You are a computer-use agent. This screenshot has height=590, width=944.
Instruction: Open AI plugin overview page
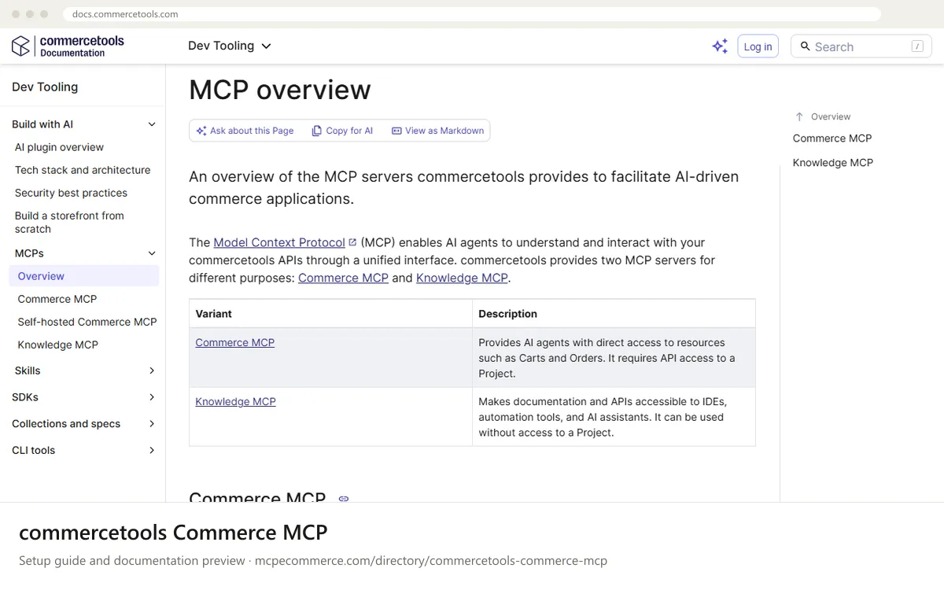[59, 147]
